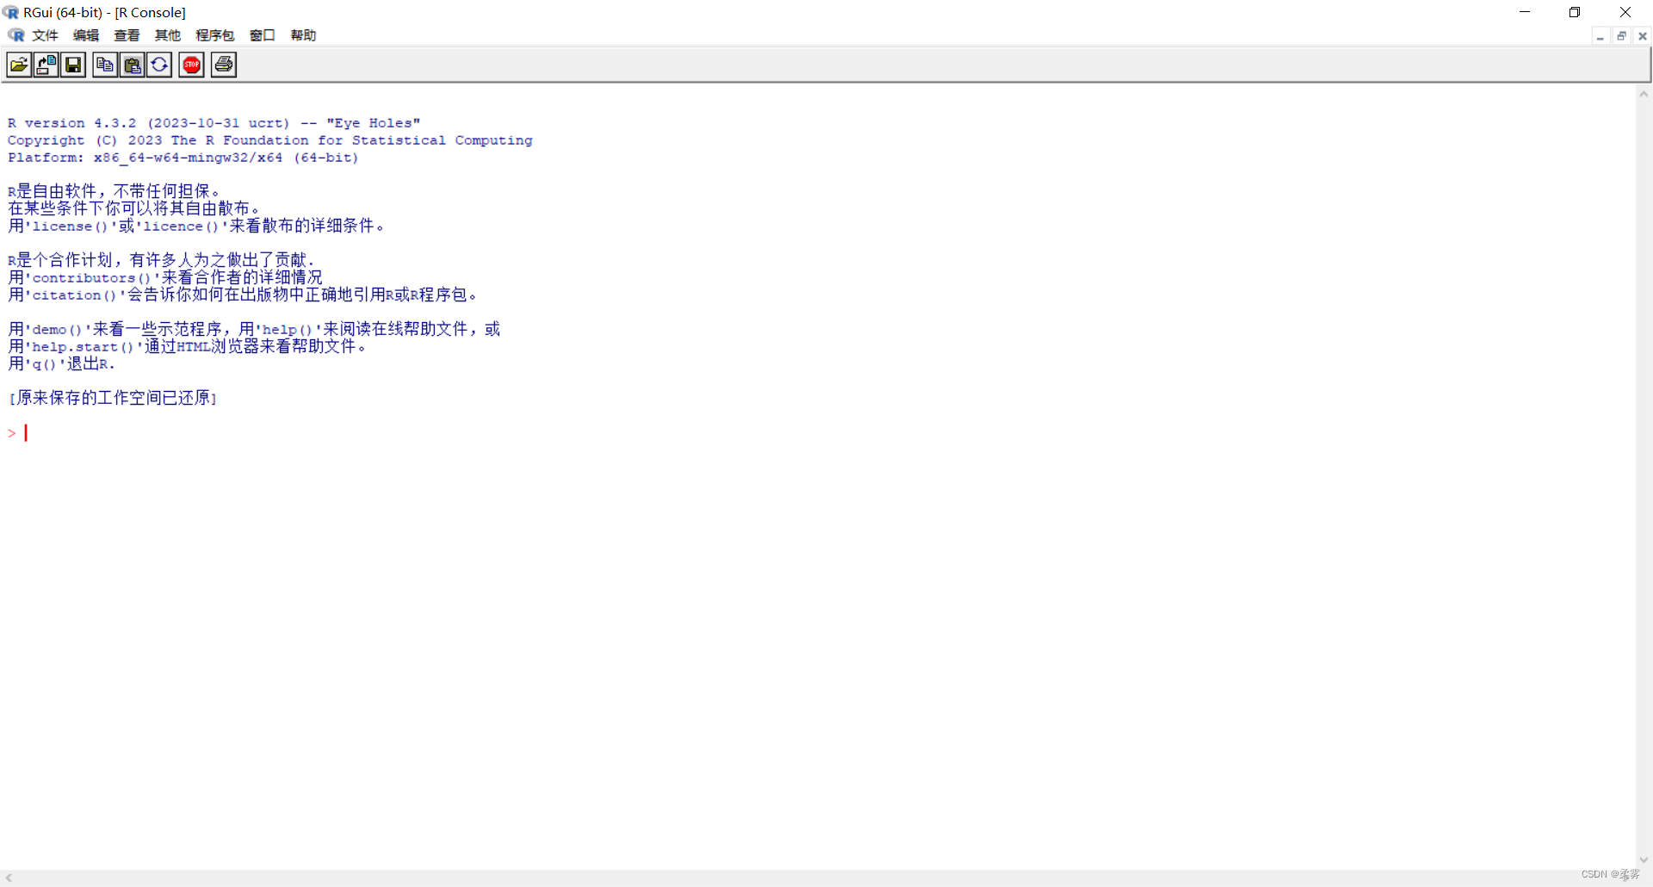Open the 窗口 menu
This screenshot has width=1653, height=887.
[x=263, y=35]
